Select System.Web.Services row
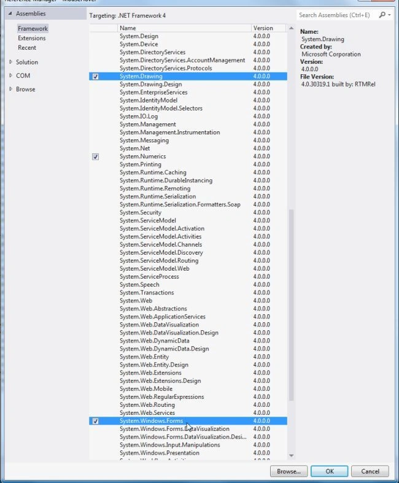Screen dimensions: 399x483 (x=188, y=413)
